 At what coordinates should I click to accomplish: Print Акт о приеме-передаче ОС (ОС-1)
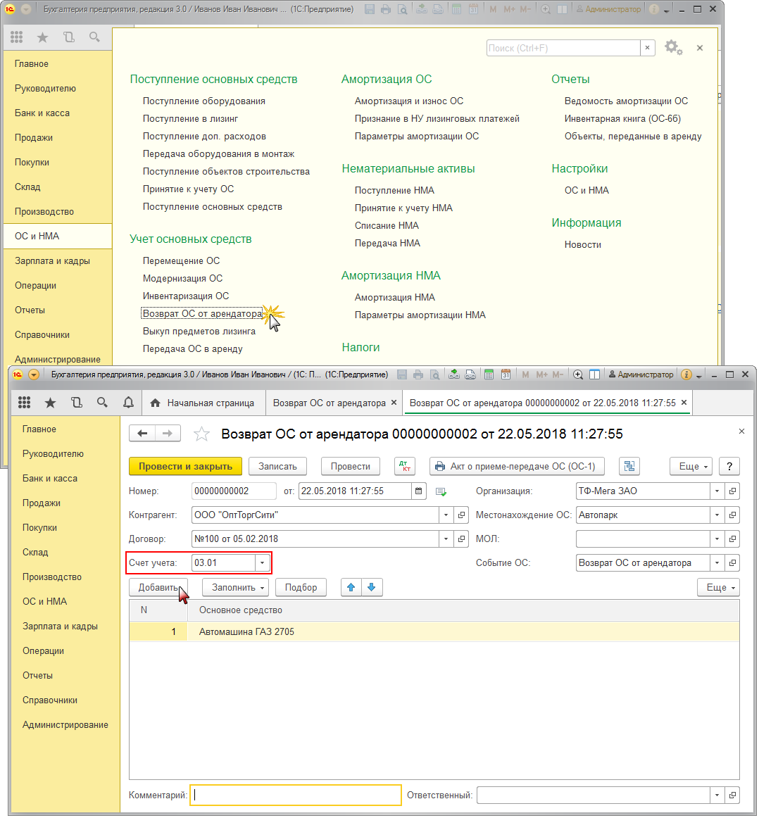[516, 467]
